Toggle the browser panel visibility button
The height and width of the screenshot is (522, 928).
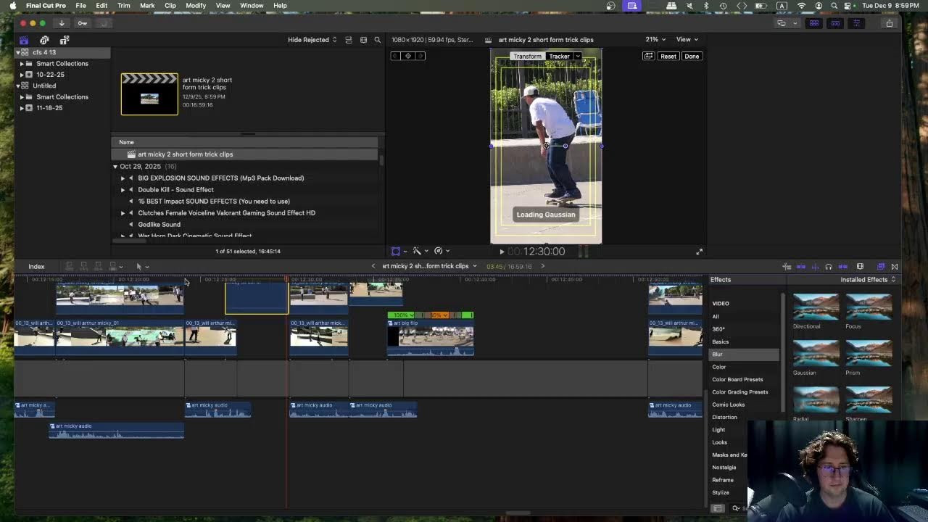pyautogui.click(x=814, y=23)
